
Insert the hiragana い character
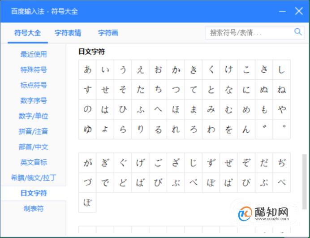[x=105, y=69]
